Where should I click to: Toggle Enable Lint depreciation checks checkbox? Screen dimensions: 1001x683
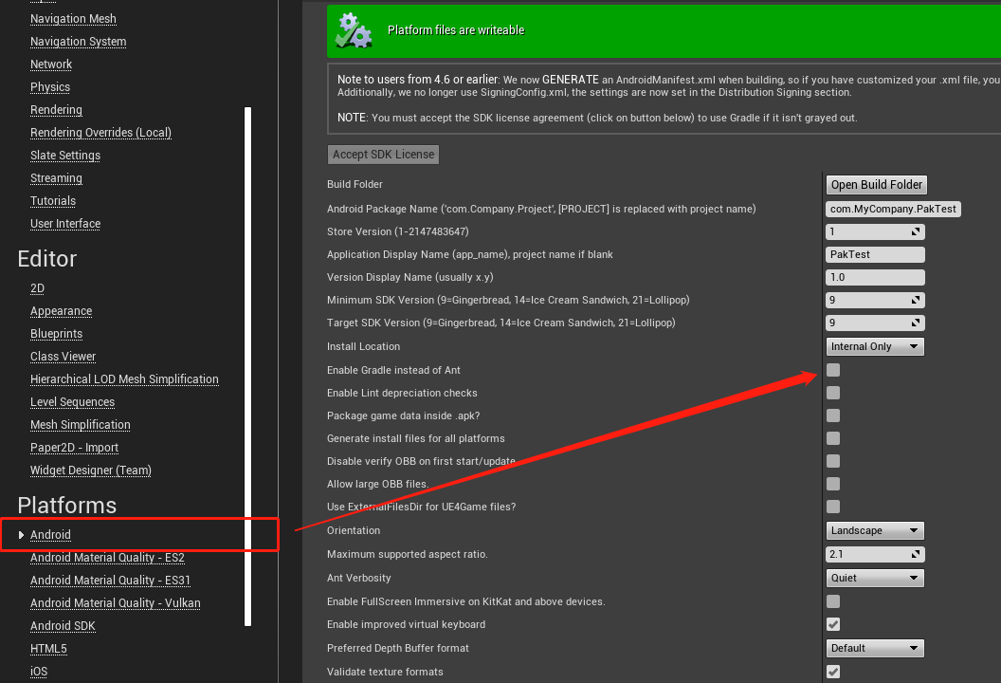(833, 393)
